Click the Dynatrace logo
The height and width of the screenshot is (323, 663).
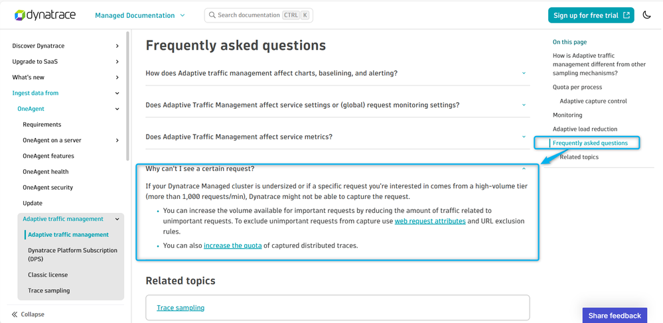coord(45,15)
